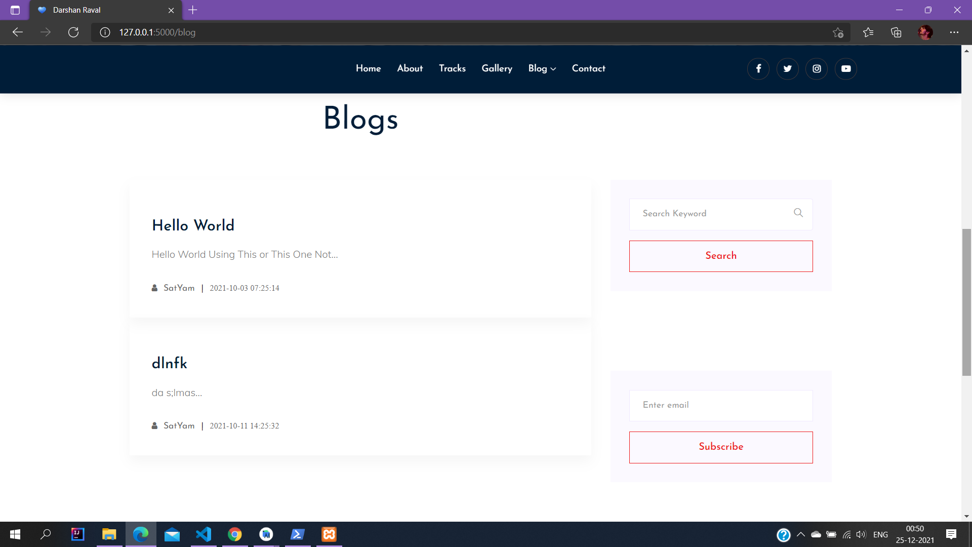The image size is (972, 547).
Task: Click the Subscribe button
Action: (720, 447)
